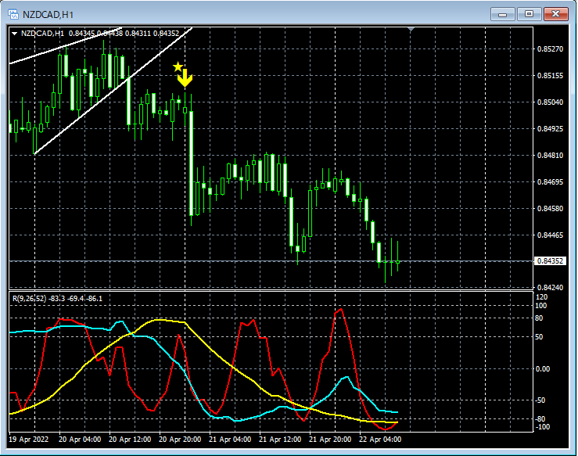578x456 pixels.
Task: Click the indicator scale value -100
Action: point(542,427)
